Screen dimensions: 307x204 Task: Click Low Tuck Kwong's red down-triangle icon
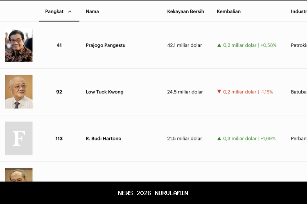[x=219, y=92]
